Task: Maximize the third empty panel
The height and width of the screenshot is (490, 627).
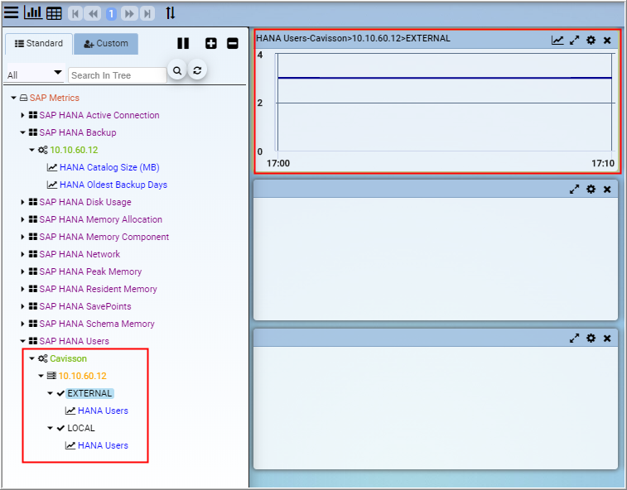Action: 574,339
